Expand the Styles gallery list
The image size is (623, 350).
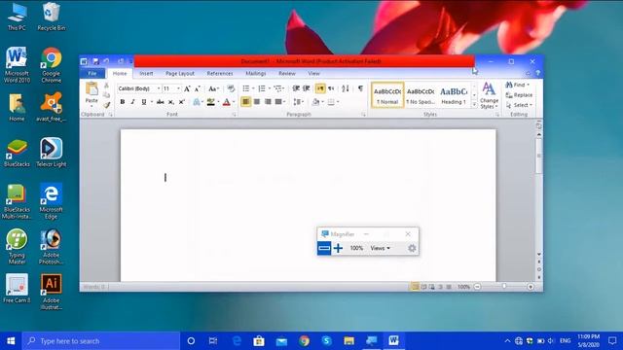[x=474, y=105]
